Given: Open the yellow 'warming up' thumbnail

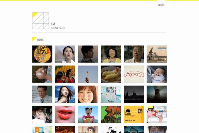Looking at the screenshot, I should point(134,114).
